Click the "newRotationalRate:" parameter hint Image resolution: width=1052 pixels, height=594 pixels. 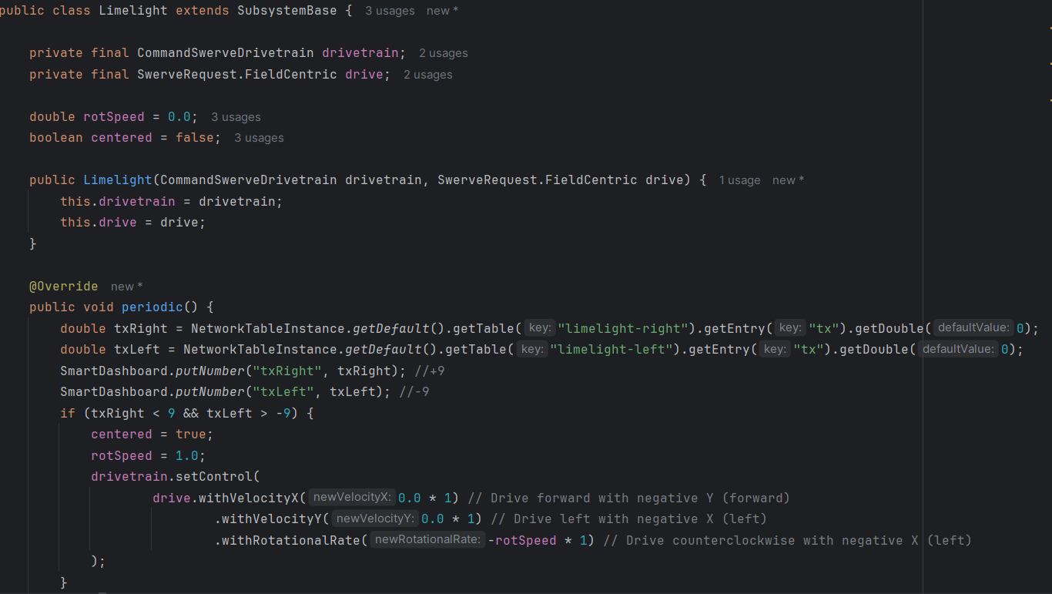427,540
